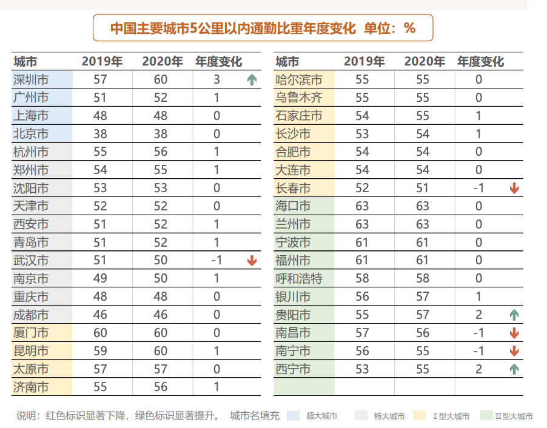Select the 银川市 city cell

coord(304,296)
